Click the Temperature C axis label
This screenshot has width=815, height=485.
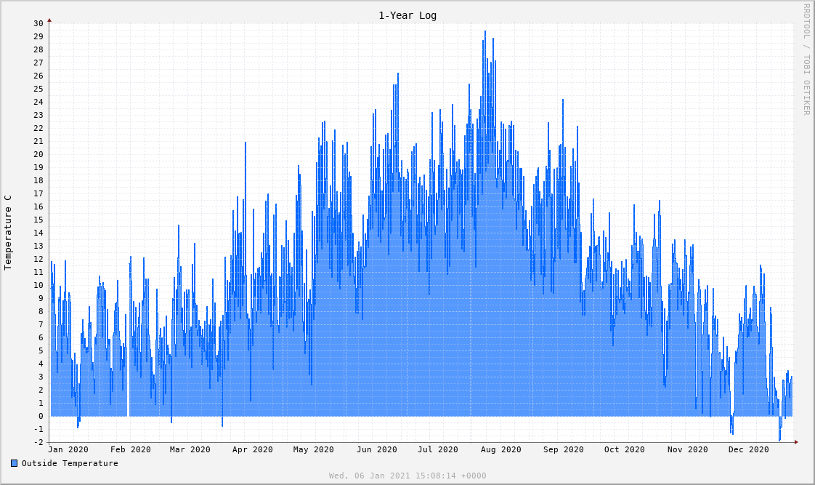8,233
